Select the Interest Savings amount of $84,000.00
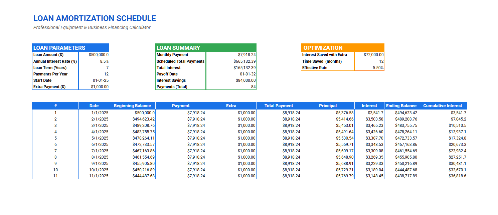498x215 pixels. point(231,80)
